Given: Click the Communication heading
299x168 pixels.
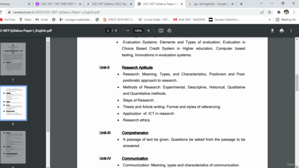Looking at the screenshot, I should pos(135,159).
